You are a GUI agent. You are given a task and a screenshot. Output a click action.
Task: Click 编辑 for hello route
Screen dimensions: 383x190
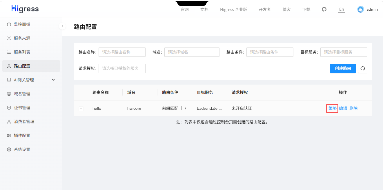[343, 108]
